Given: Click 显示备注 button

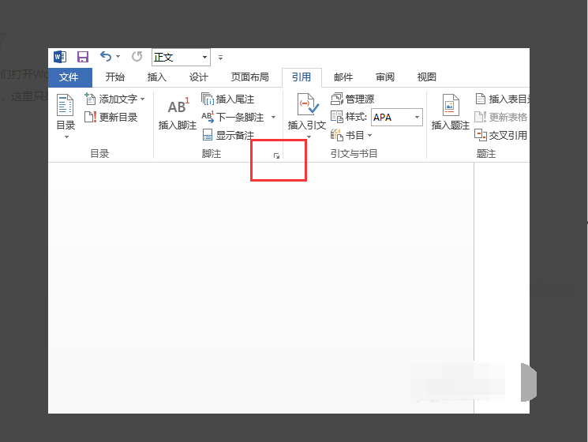Looking at the screenshot, I should pos(228,135).
